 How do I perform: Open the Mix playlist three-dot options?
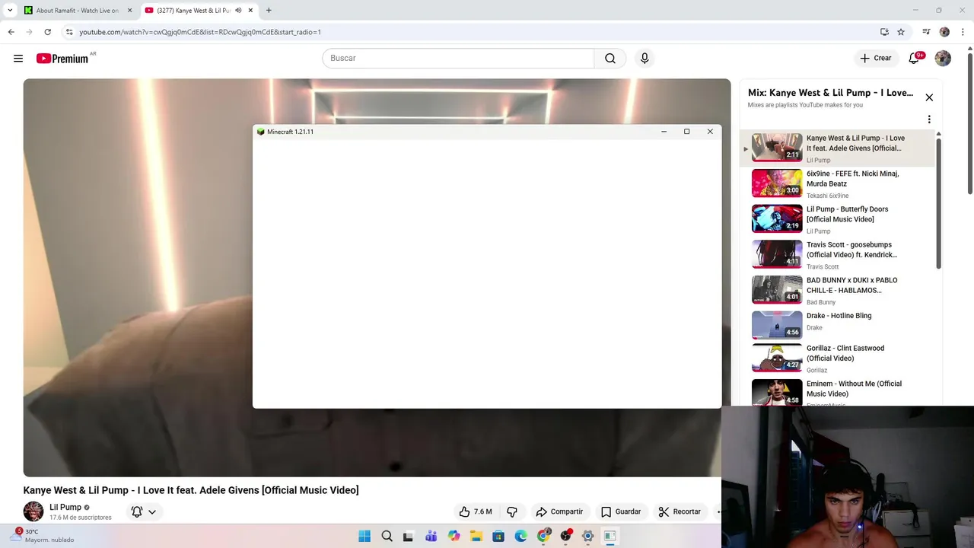[x=929, y=119]
